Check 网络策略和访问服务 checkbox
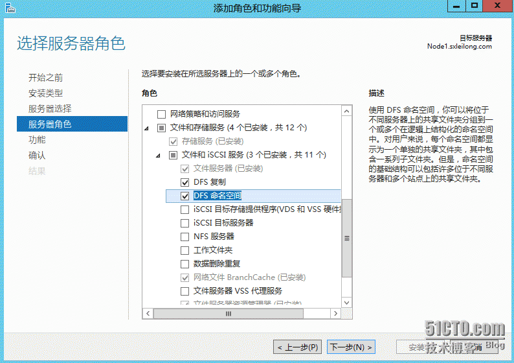The height and width of the screenshot is (363, 514). (x=161, y=114)
